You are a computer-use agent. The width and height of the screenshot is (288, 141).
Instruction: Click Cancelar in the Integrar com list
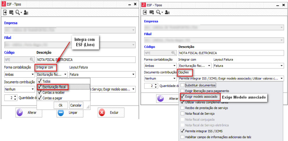[x=76, y=105]
